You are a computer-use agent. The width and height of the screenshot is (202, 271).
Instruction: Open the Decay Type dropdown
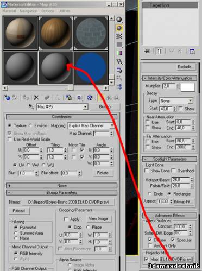click(x=176, y=100)
